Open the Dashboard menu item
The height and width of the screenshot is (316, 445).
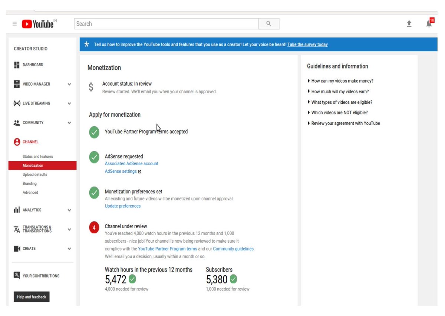[33, 65]
